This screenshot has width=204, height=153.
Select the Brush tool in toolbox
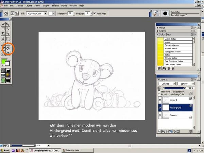(x=3, y=24)
